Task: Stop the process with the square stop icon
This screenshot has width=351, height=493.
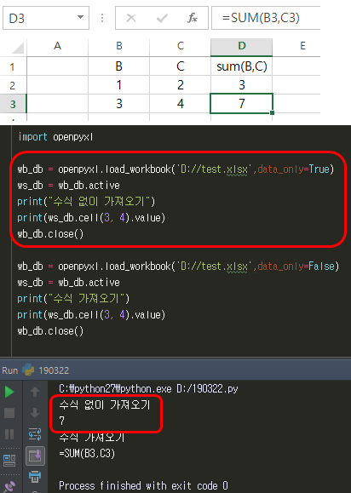Action: click(9, 413)
